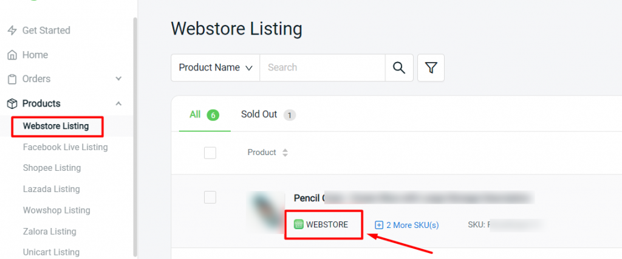622x259 pixels.
Task: Sort by the Product column arrows
Action: tap(284, 153)
